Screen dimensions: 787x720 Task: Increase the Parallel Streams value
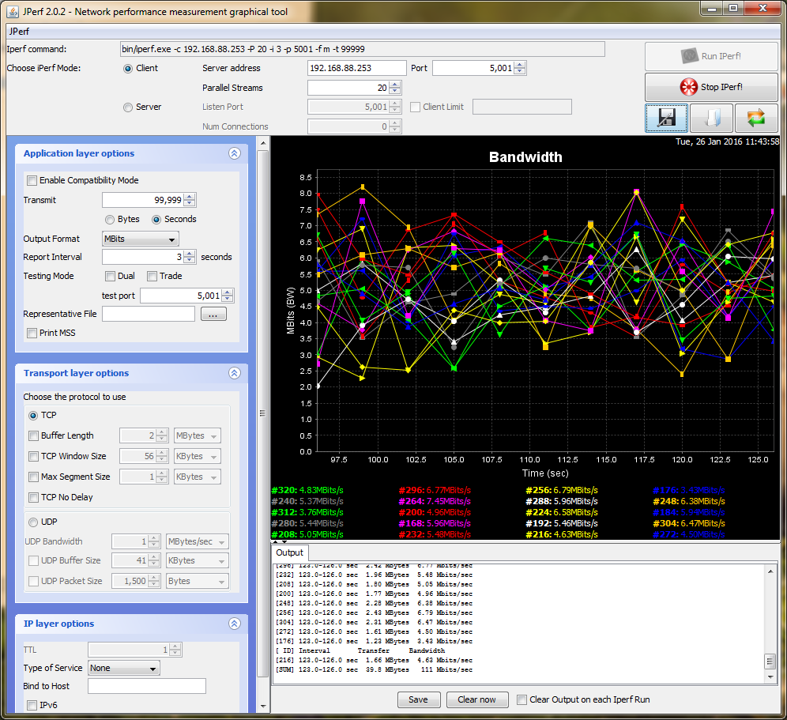pyautogui.click(x=395, y=85)
